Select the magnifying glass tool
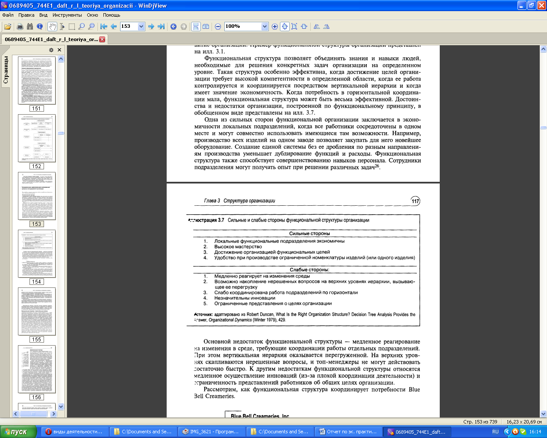The image size is (547, 438). 82,27
